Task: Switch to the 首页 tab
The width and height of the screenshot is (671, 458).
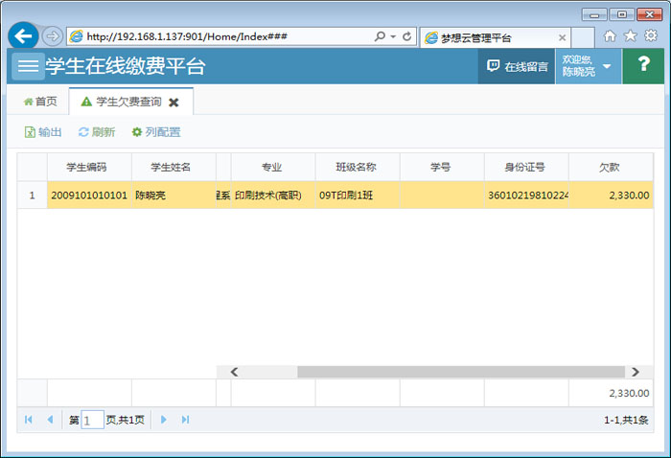Action: 39,102
